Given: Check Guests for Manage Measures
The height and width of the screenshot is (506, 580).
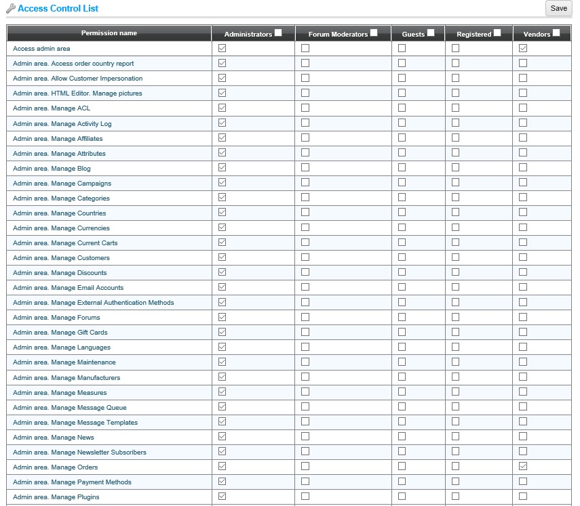Looking at the screenshot, I should [402, 392].
